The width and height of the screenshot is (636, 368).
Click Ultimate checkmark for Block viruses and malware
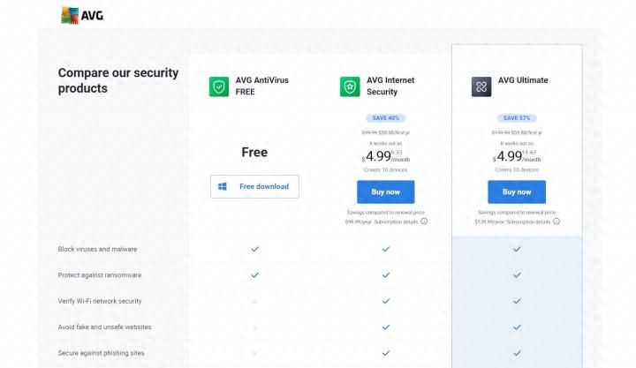pos(517,249)
